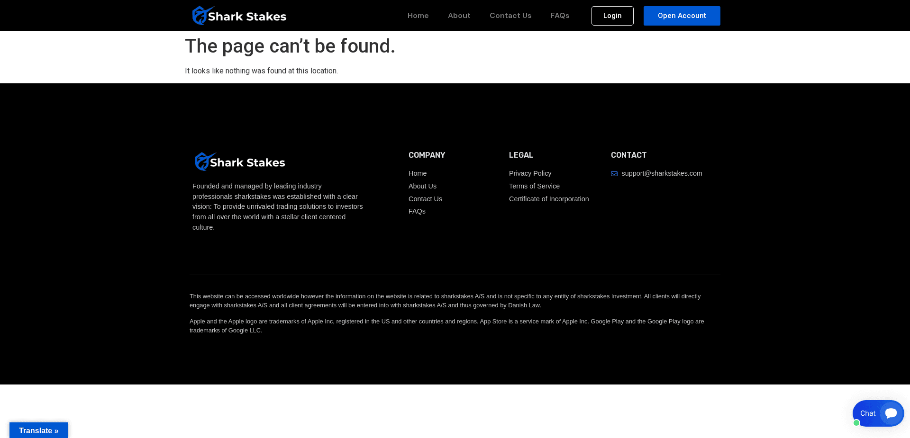
Task: Open the About page from top navigation
Action: (x=459, y=16)
